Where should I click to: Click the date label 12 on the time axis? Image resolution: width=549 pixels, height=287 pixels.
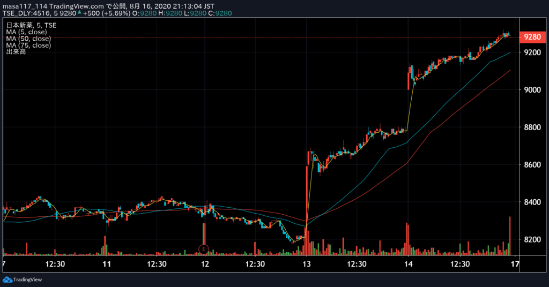205,264
